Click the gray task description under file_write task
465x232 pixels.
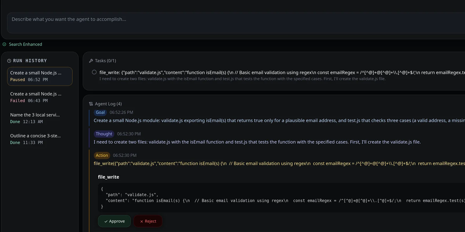[242, 79]
